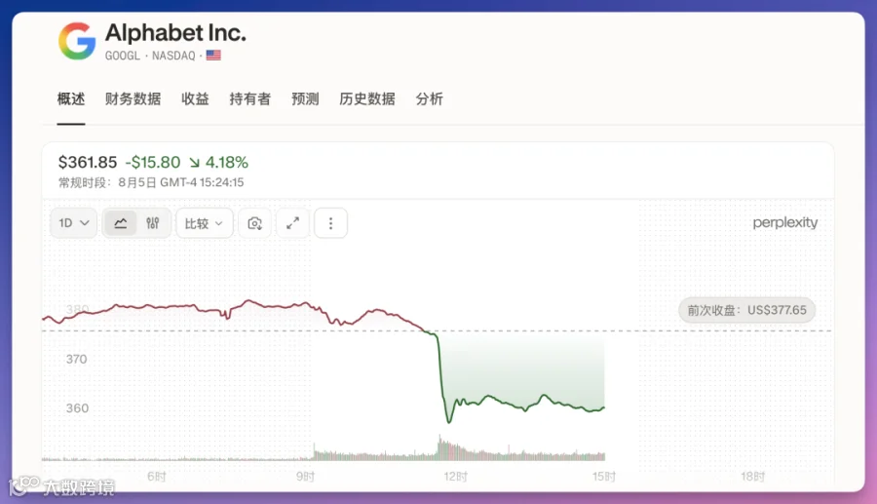Click the green price line low point
This screenshot has width=877, height=504.
point(448,422)
